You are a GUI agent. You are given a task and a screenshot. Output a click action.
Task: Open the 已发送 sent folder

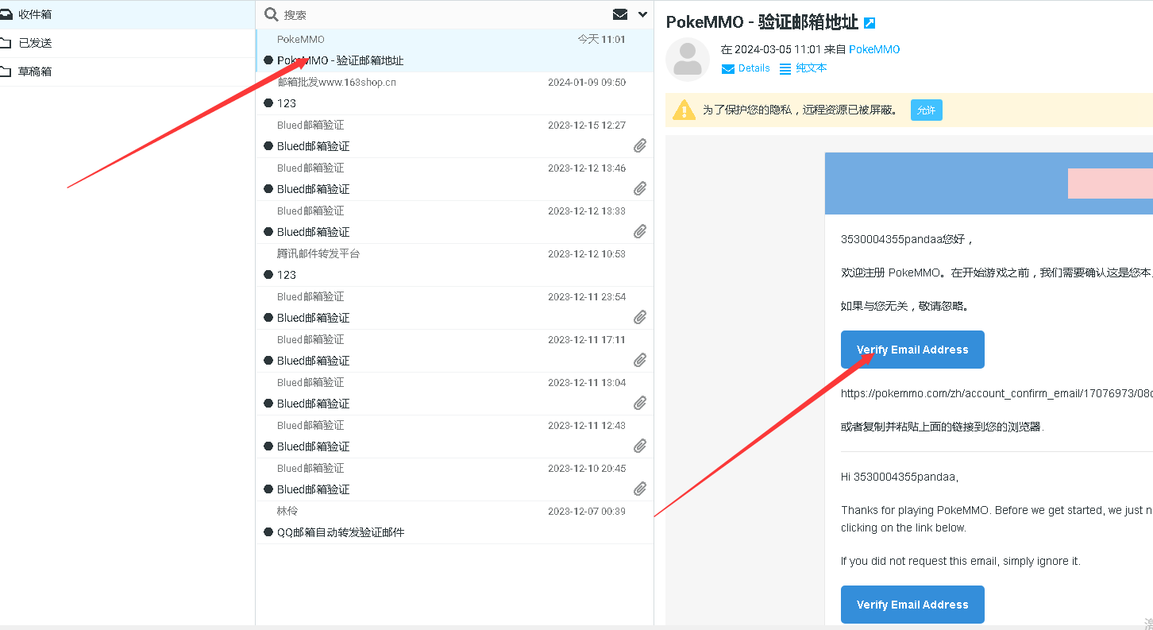(127, 43)
